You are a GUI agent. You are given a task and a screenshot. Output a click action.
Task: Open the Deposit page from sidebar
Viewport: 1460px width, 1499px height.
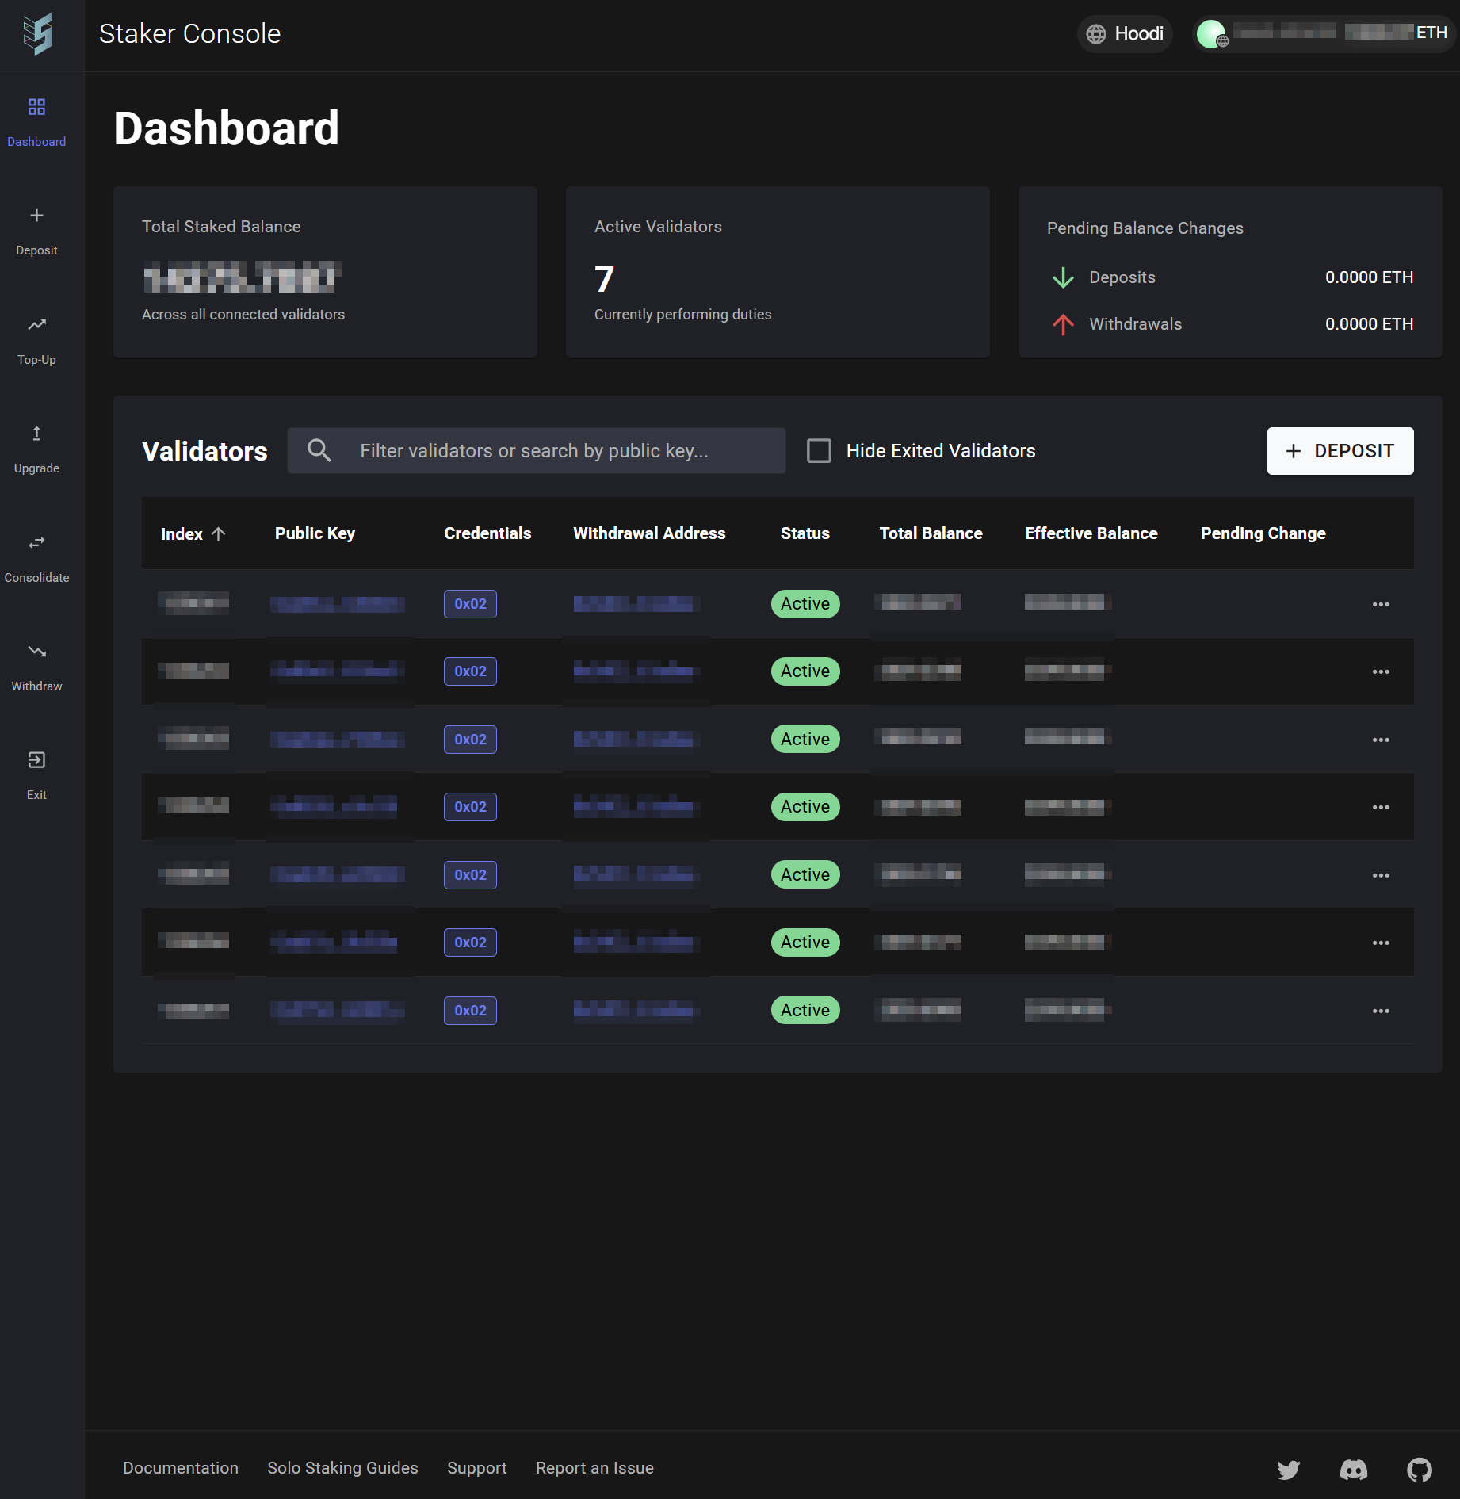click(36, 230)
